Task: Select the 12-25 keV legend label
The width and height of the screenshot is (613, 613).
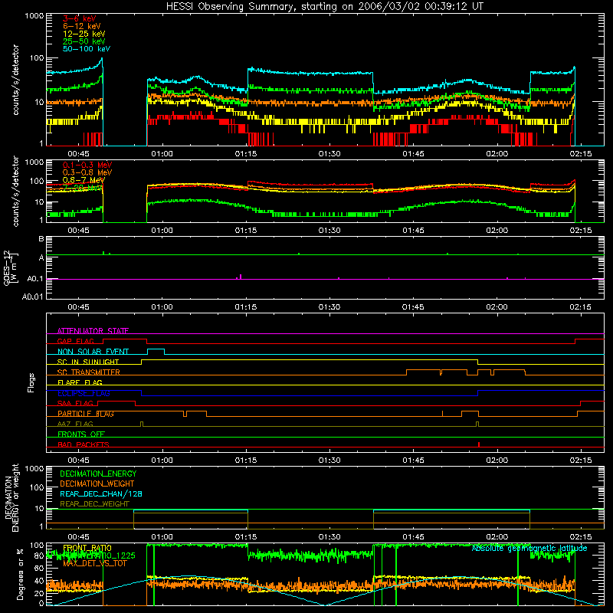Action: coord(84,34)
